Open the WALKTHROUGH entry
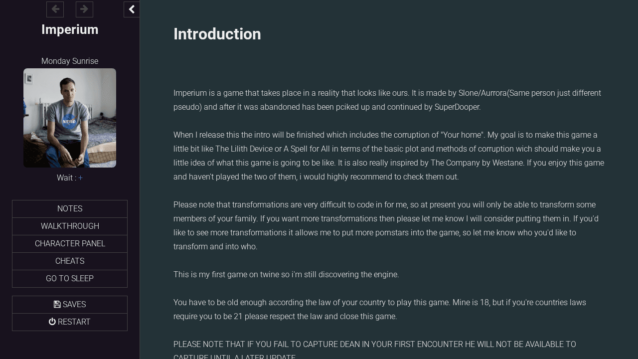Viewport: 638px width, 359px height. [x=70, y=226]
